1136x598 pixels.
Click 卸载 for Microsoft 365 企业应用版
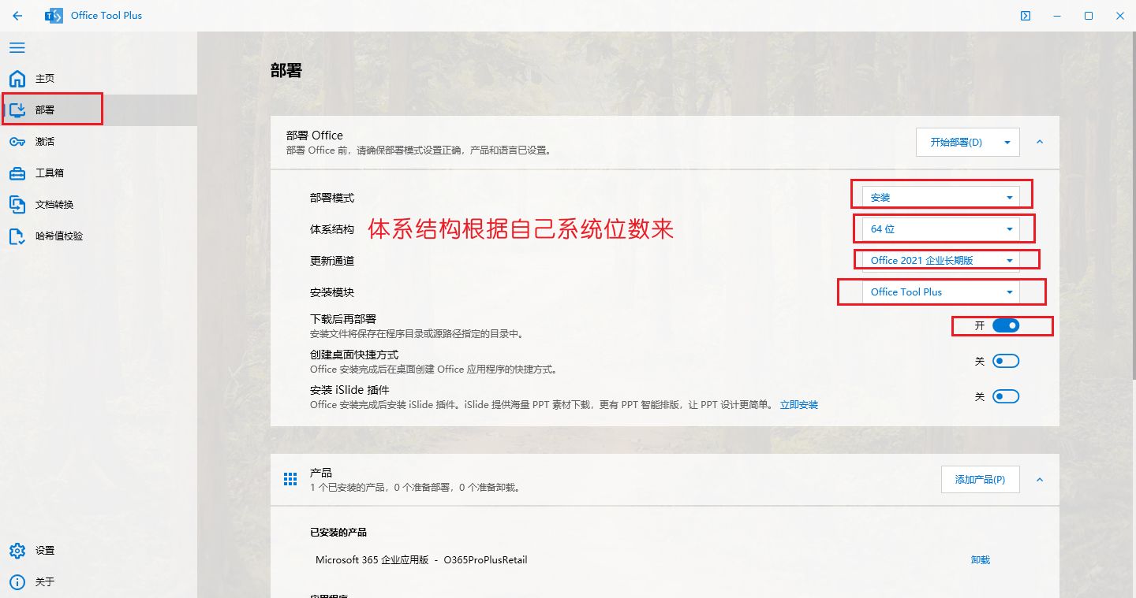(981, 560)
